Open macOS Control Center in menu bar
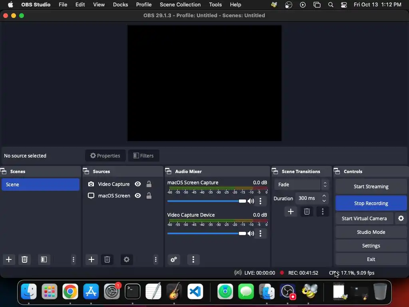 click(x=344, y=5)
